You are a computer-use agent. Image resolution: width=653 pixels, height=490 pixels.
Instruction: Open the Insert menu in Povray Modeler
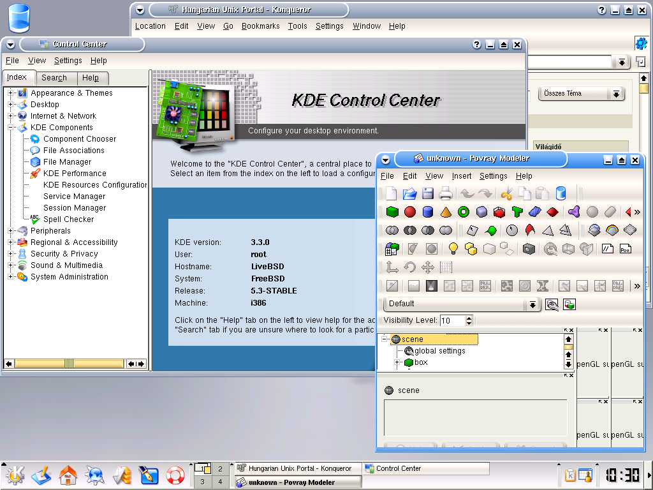coord(462,176)
